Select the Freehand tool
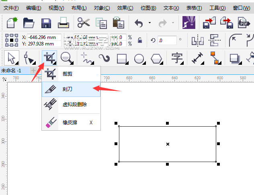The height and width of the screenshot is (195, 254). point(87,58)
